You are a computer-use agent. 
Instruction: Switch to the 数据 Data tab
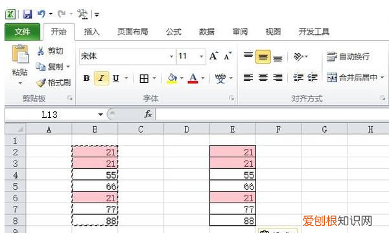pyautogui.click(x=207, y=32)
